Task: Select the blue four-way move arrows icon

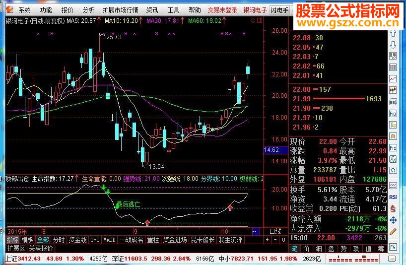Action: pos(393,220)
